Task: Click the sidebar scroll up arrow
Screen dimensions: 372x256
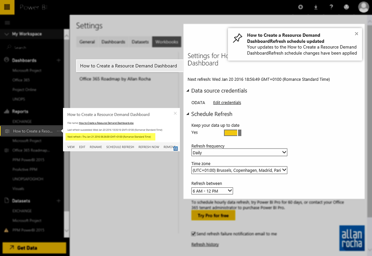Action: pyautogui.click(x=67, y=36)
